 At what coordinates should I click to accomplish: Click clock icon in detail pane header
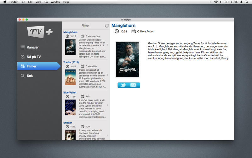click(117, 31)
